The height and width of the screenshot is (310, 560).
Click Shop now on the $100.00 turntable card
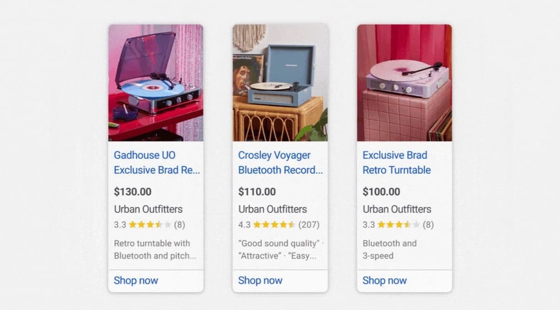coord(384,281)
